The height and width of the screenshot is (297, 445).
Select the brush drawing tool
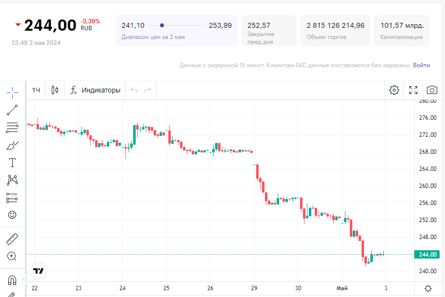click(x=12, y=146)
